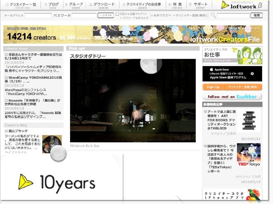
Task: Open the ブログ blogs menu item
Action: coord(52,5)
